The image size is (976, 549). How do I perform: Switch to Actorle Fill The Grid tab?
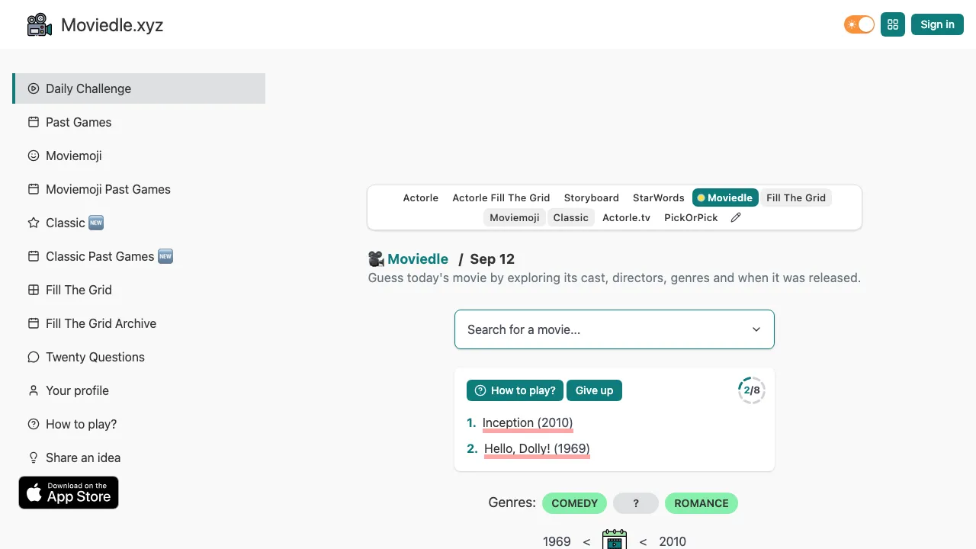tap(501, 197)
